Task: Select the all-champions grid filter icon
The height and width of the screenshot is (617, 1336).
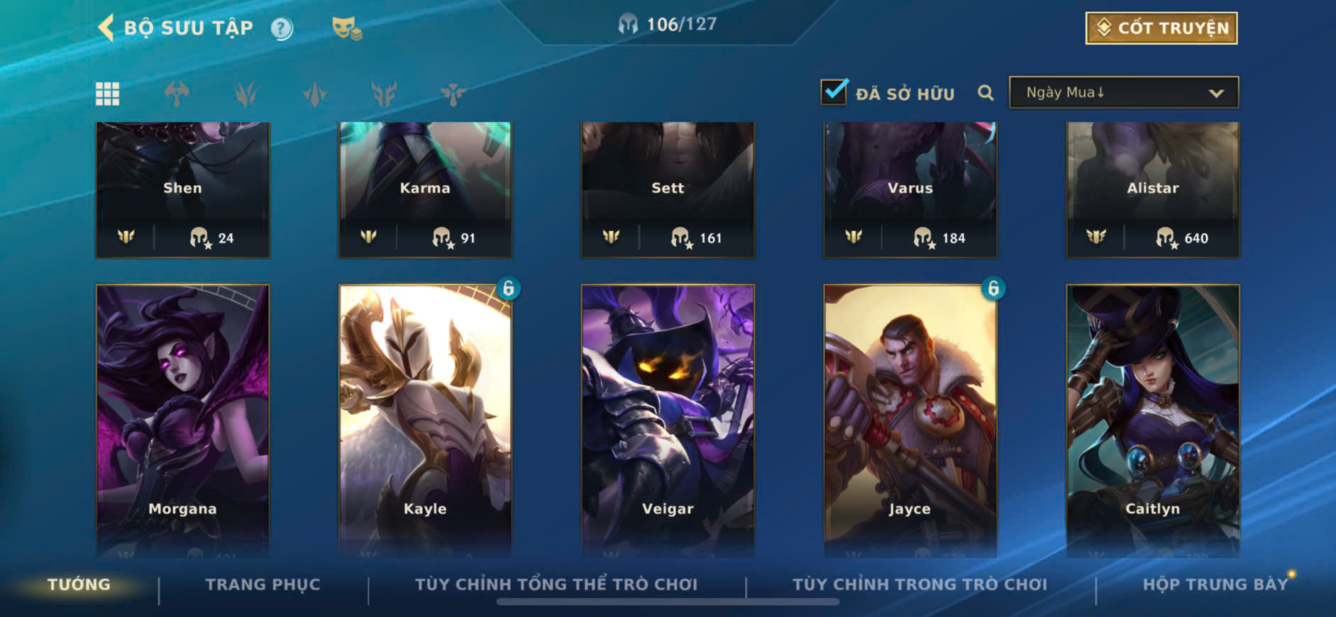Action: (x=108, y=94)
